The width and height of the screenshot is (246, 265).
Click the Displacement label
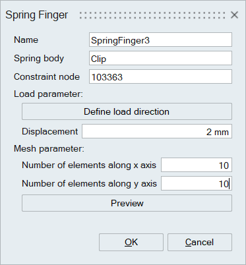click(x=49, y=132)
